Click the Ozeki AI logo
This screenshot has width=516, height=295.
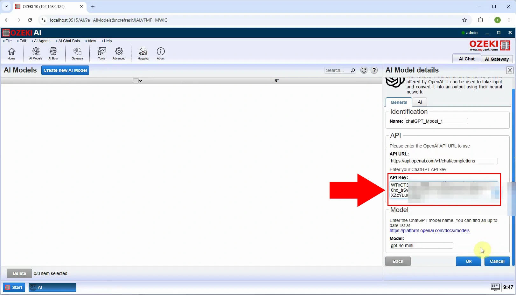pyautogui.click(x=22, y=33)
